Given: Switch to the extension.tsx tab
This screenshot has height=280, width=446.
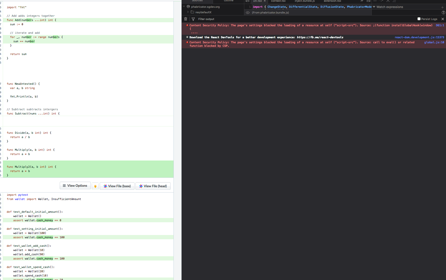Looking at the screenshot, I should pos(332,1).
